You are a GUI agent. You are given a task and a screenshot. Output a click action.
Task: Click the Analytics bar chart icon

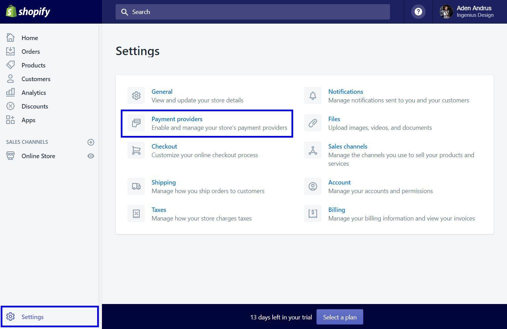point(11,92)
